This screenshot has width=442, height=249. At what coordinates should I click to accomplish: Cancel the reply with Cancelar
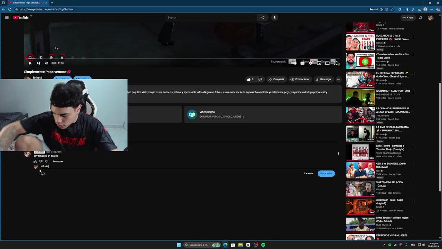coord(309,174)
